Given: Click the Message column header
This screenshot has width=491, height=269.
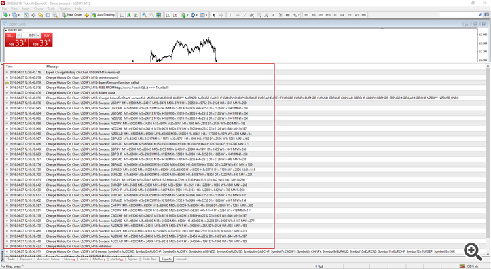Looking at the screenshot, I should [52, 67].
